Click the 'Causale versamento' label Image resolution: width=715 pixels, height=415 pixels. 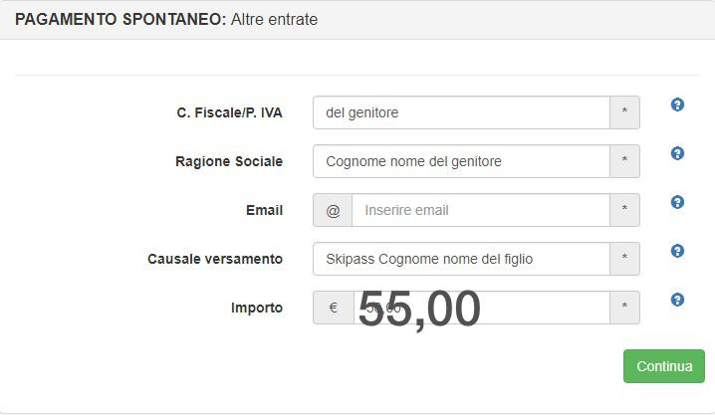215,259
